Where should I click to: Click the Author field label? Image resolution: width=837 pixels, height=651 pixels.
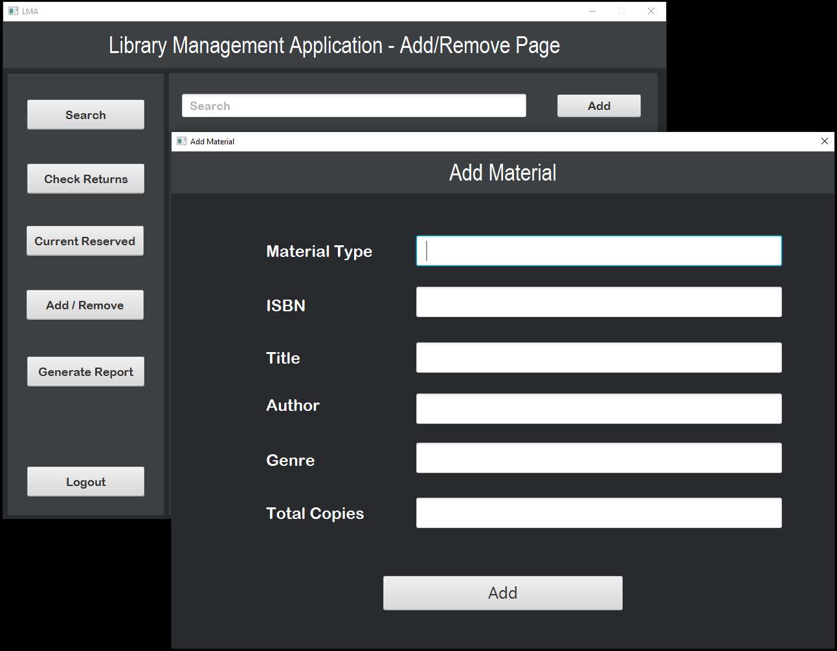click(293, 405)
